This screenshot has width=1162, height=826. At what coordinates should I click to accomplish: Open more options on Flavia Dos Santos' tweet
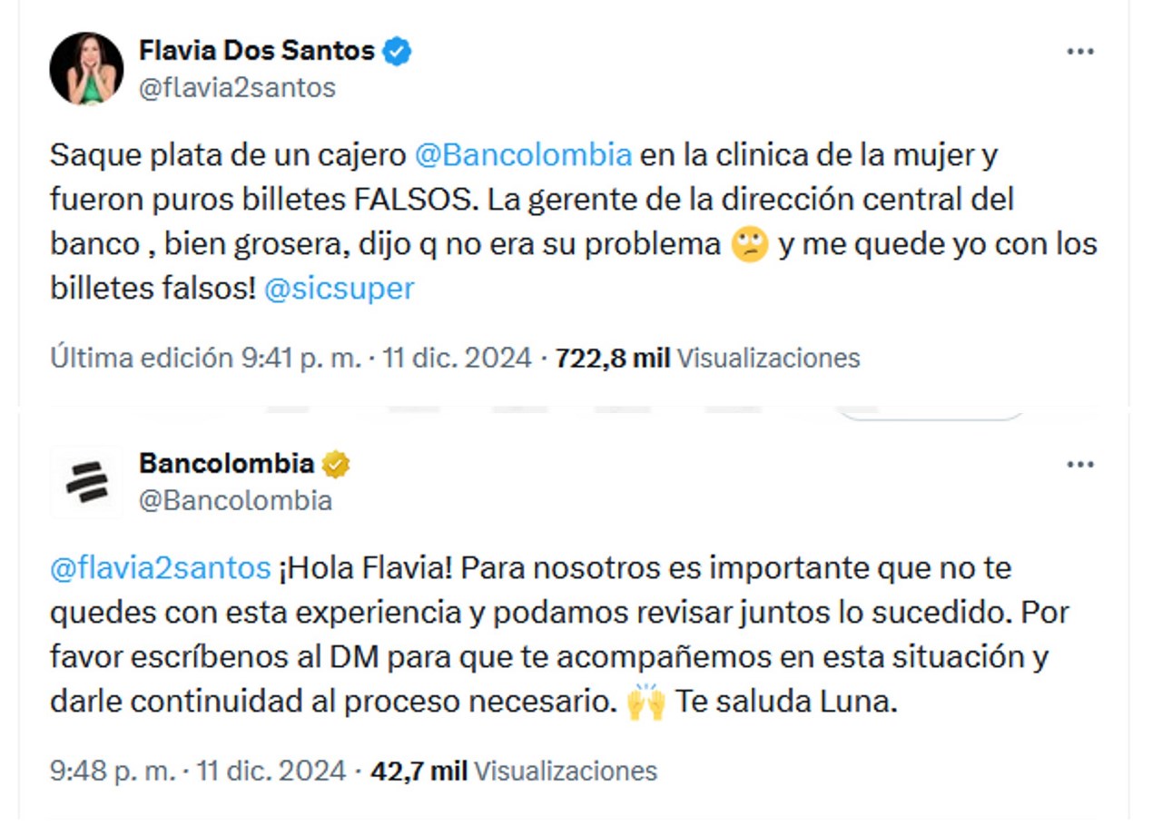[x=1079, y=52]
